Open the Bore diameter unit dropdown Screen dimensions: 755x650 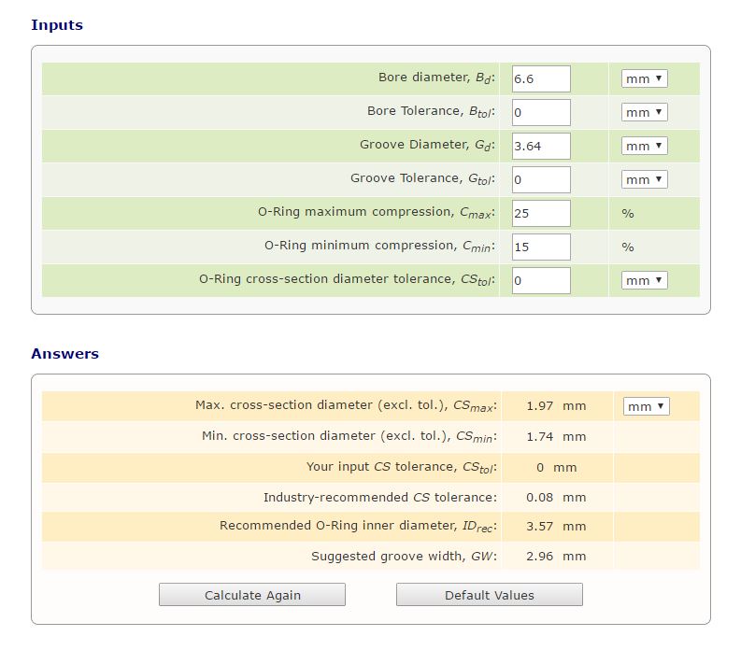coord(644,79)
